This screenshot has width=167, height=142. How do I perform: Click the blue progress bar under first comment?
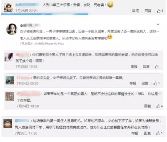coord(45,14)
